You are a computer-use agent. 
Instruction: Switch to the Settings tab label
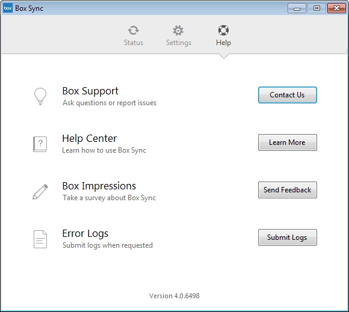tap(179, 43)
